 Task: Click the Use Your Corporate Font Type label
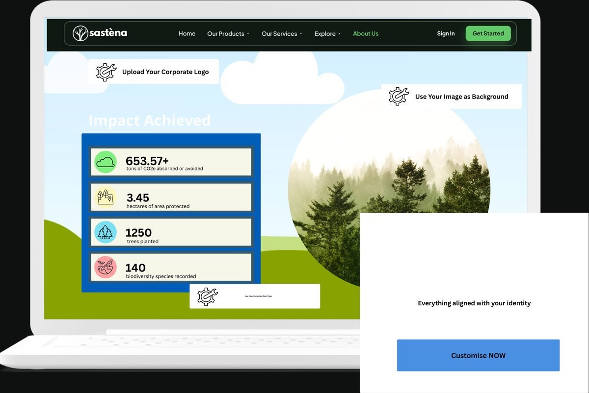coord(258,296)
